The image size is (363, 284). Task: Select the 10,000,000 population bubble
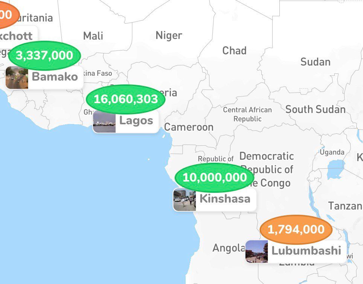click(x=214, y=178)
